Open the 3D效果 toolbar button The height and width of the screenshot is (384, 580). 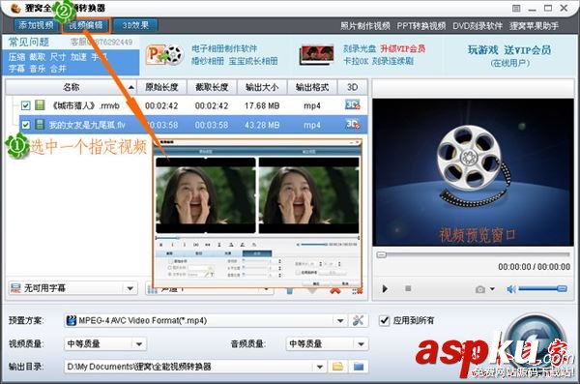tap(135, 25)
